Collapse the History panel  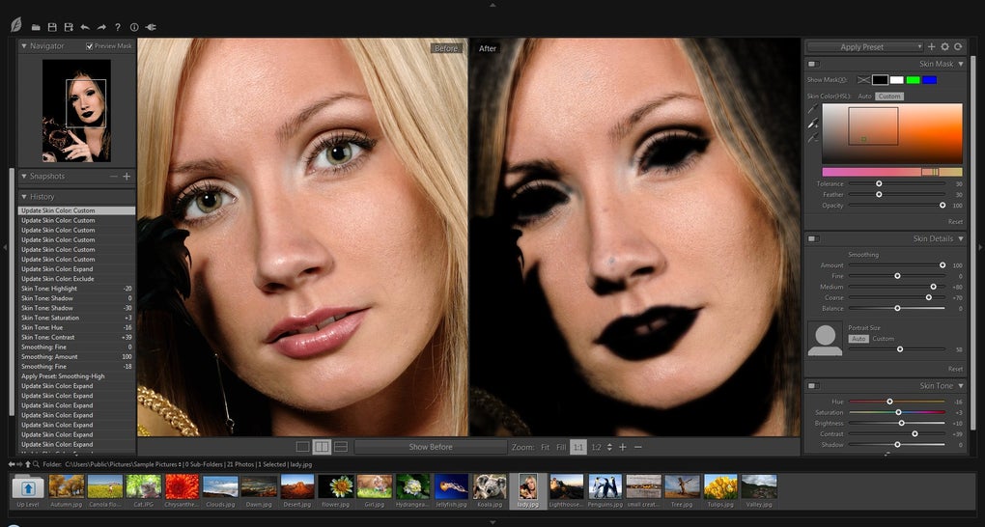[x=24, y=197]
